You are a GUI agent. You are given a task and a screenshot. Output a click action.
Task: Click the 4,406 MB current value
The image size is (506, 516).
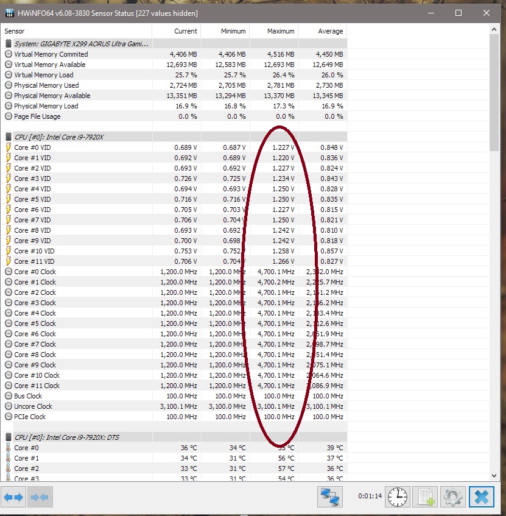coord(183,54)
